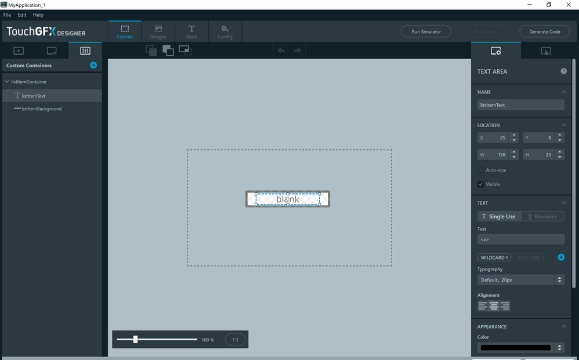Image resolution: width=579 pixels, height=360 pixels.
Task: Click the Text Area help icon
Action: pos(563,71)
